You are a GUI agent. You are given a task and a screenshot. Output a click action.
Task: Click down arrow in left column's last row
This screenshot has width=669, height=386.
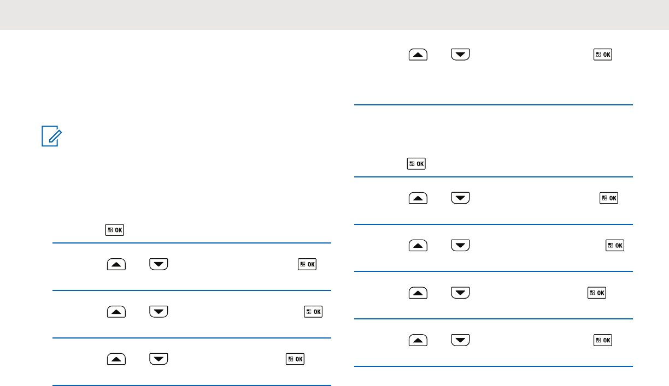coord(157,359)
